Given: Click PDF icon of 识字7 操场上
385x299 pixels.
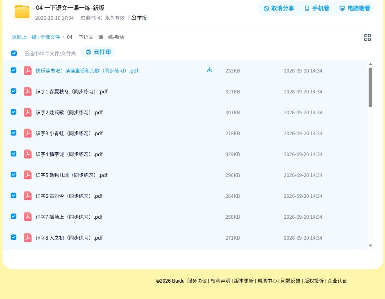Looking at the screenshot, I should point(28,217).
